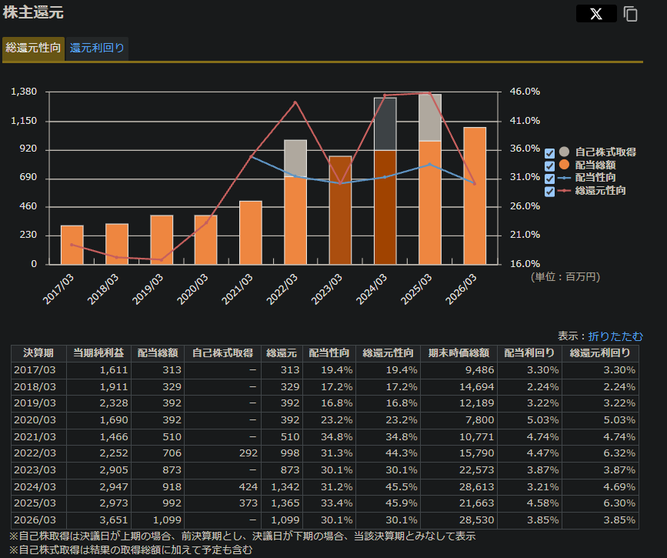Screen dimensions: 667x558
Task: Click the 2019/03 orange bar
Action: (x=162, y=240)
